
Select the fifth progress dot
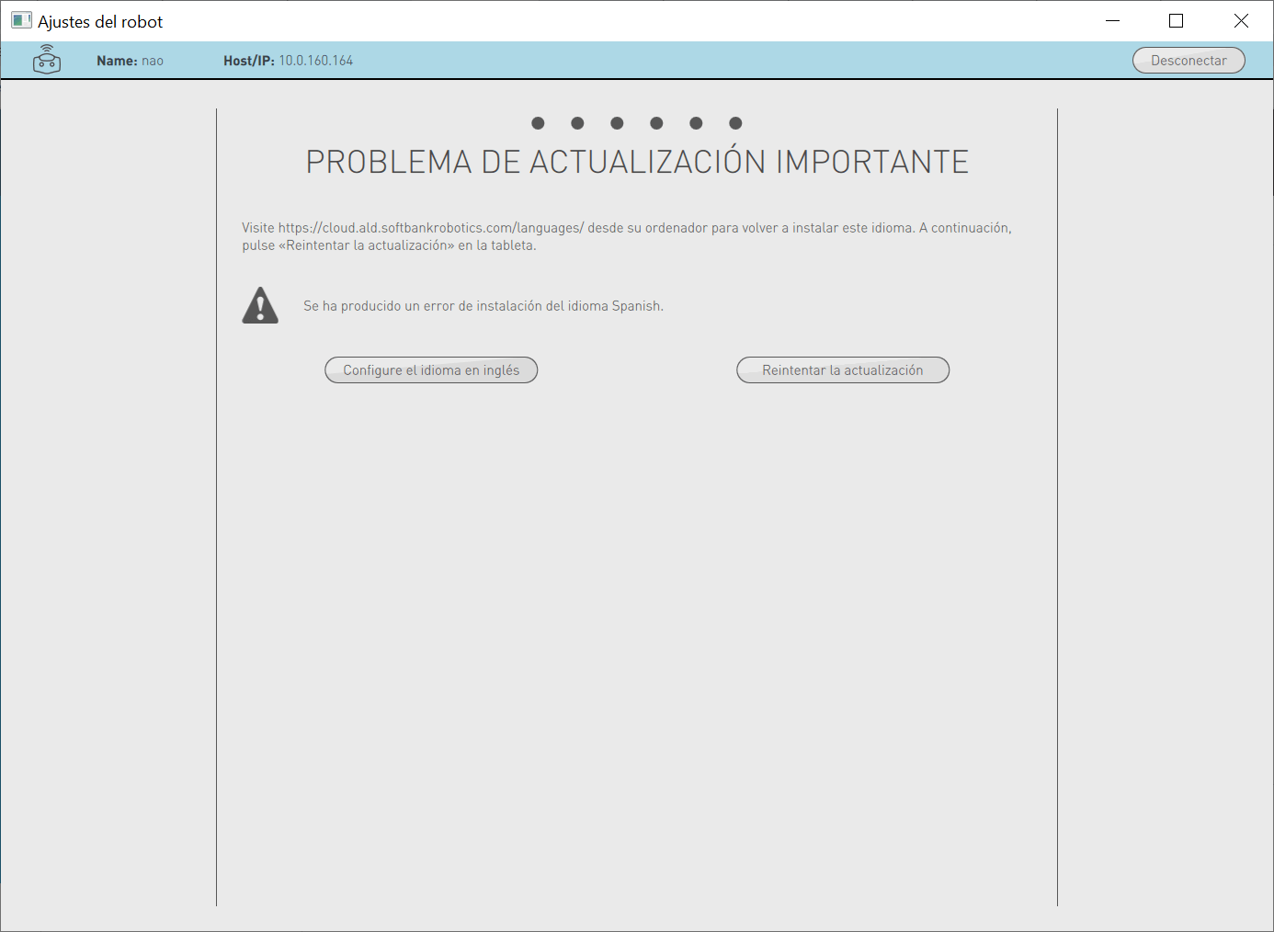pyautogui.click(x=696, y=123)
